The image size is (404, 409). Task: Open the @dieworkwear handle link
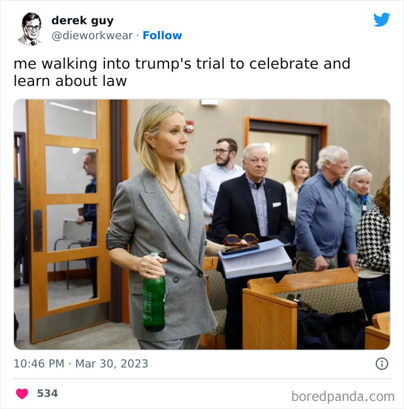pos(92,35)
